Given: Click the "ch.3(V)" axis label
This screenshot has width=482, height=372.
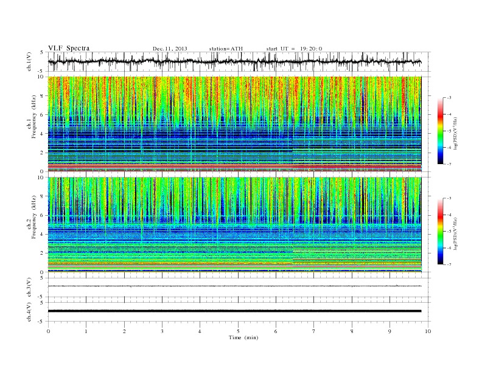Looking at the screenshot, I should [x=29, y=288].
